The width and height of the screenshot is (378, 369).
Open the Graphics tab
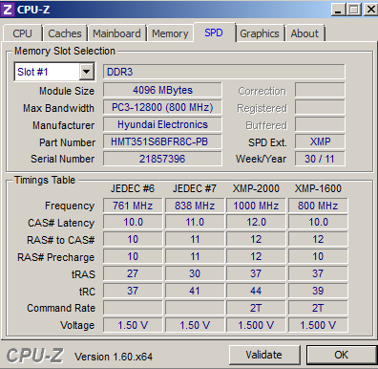(260, 33)
